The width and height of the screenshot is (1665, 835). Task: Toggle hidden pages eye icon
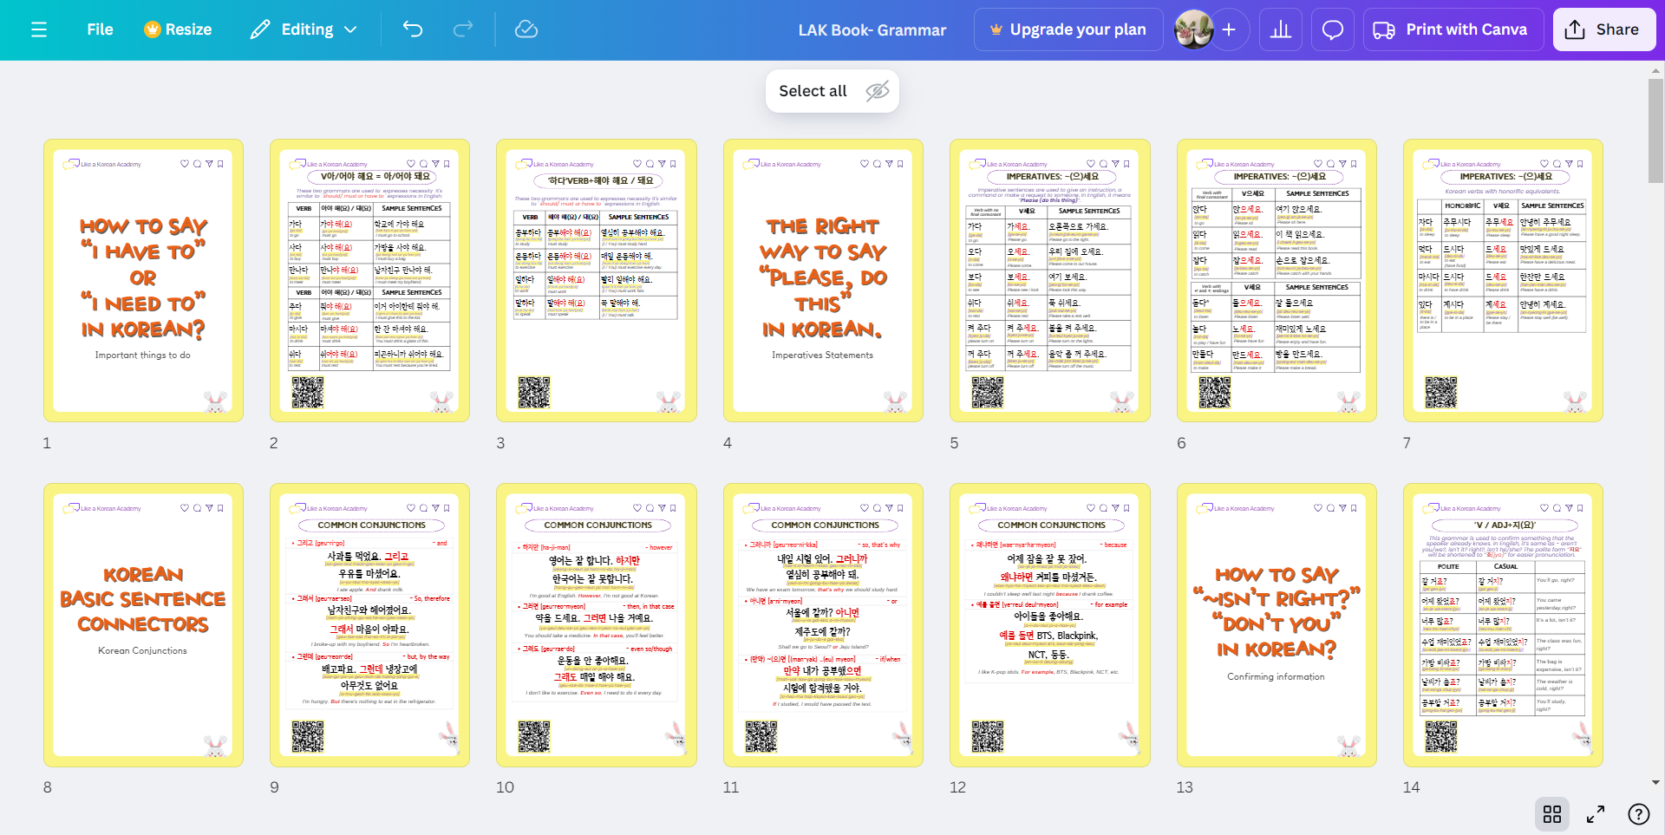pyautogui.click(x=878, y=91)
